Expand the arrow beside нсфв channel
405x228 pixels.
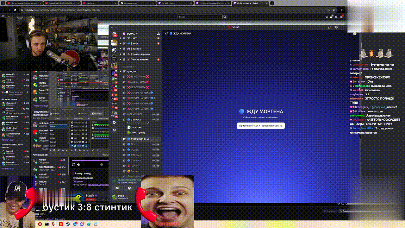pos(121,43)
